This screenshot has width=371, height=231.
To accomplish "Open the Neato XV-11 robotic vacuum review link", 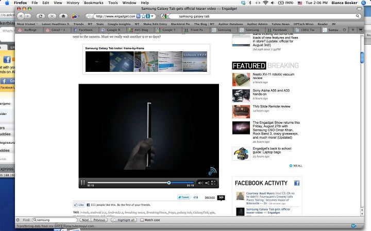I will click(273, 76).
